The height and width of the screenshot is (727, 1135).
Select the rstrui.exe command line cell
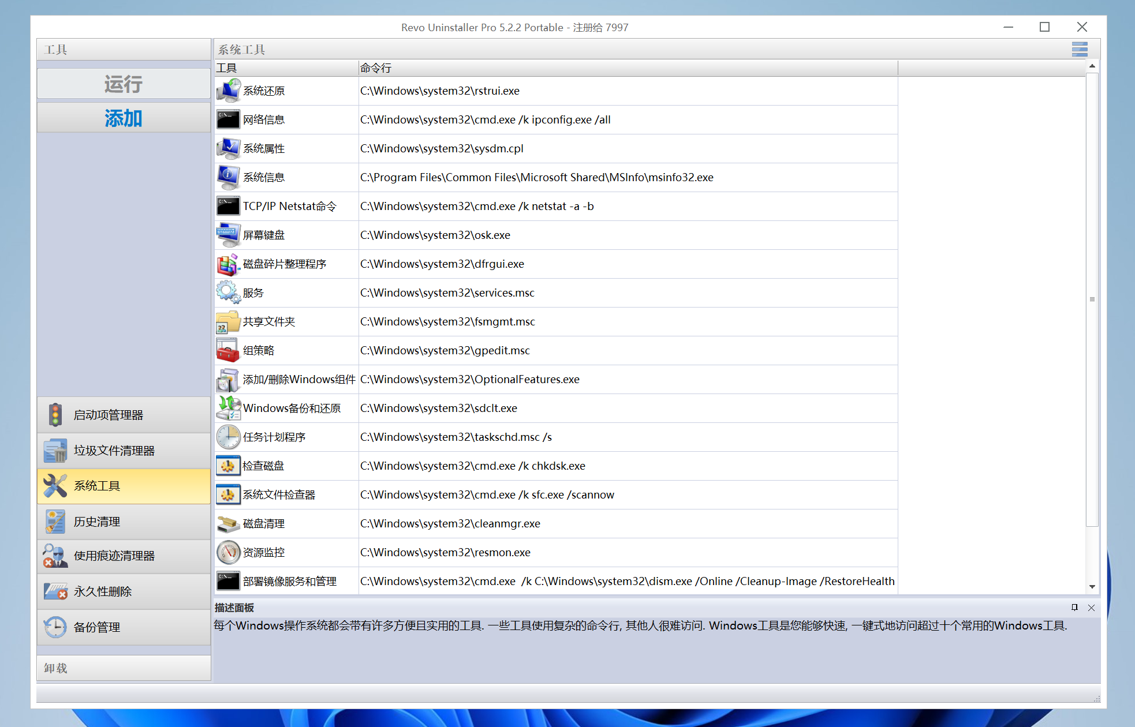tap(628, 91)
